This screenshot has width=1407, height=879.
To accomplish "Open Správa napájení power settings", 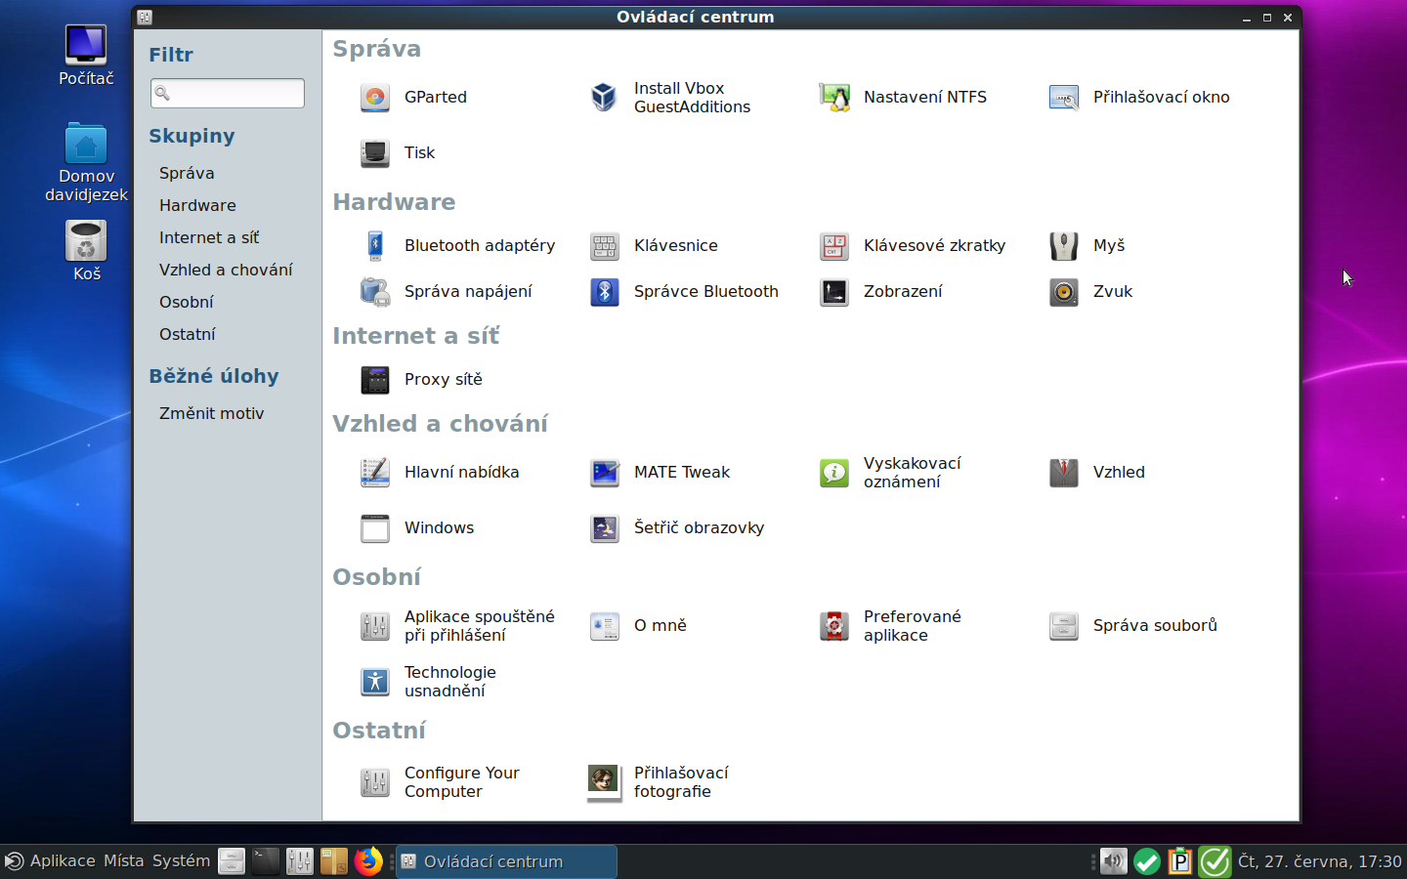I will tap(446, 292).
